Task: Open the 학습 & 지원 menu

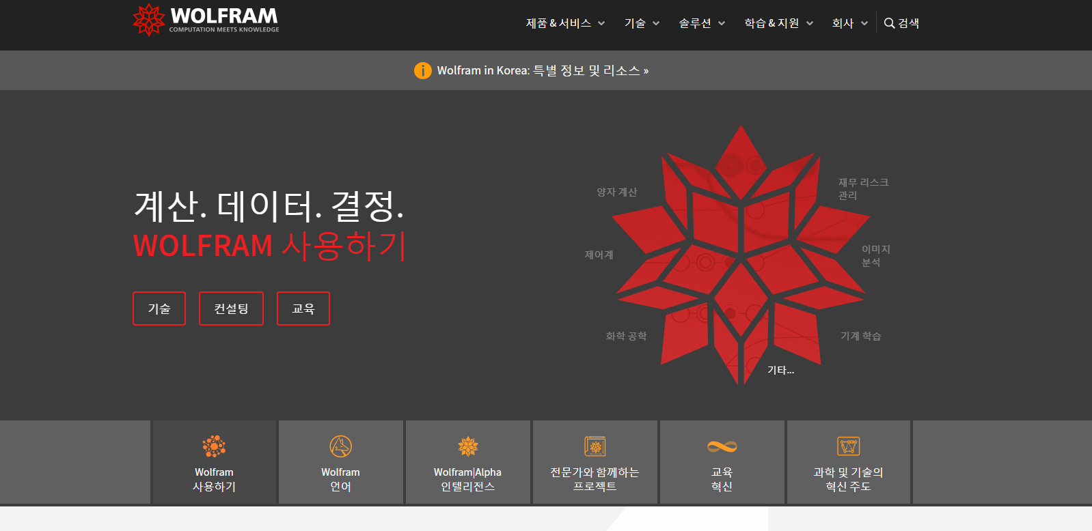Action: point(772,23)
